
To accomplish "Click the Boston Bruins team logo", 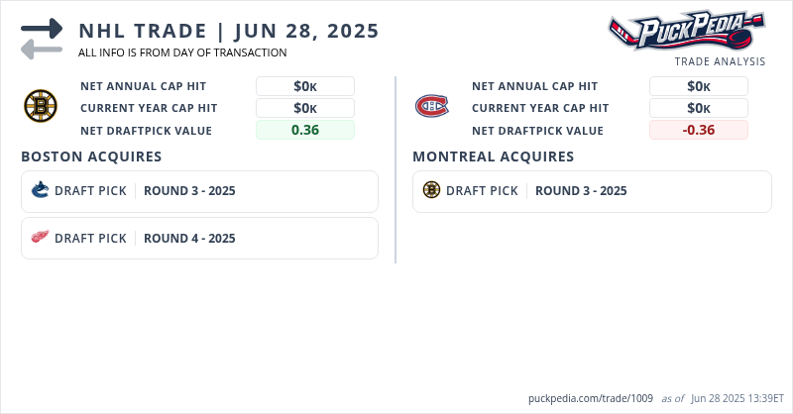I will pyautogui.click(x=41, y=105).
